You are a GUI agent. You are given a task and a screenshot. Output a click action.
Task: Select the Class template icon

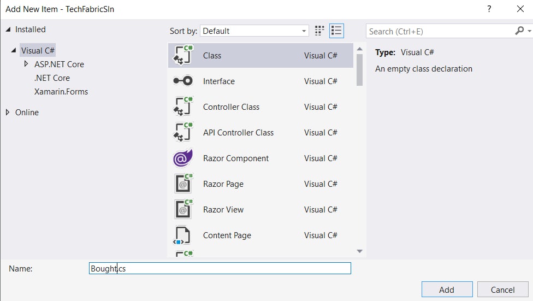(183, 55)
